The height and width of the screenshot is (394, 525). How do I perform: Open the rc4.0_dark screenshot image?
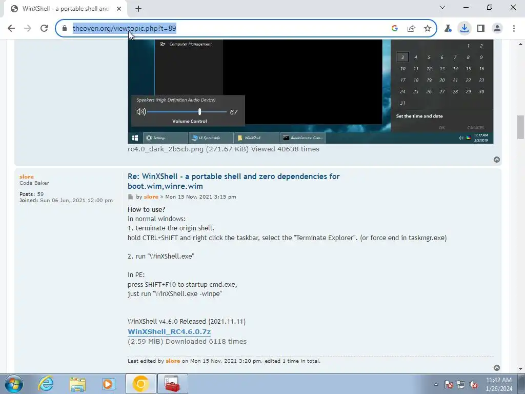point(310,91)
